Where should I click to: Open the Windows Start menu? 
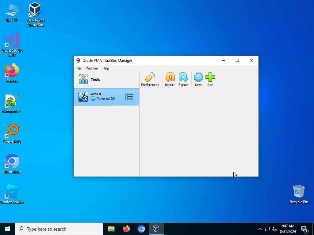click(7, 229)
